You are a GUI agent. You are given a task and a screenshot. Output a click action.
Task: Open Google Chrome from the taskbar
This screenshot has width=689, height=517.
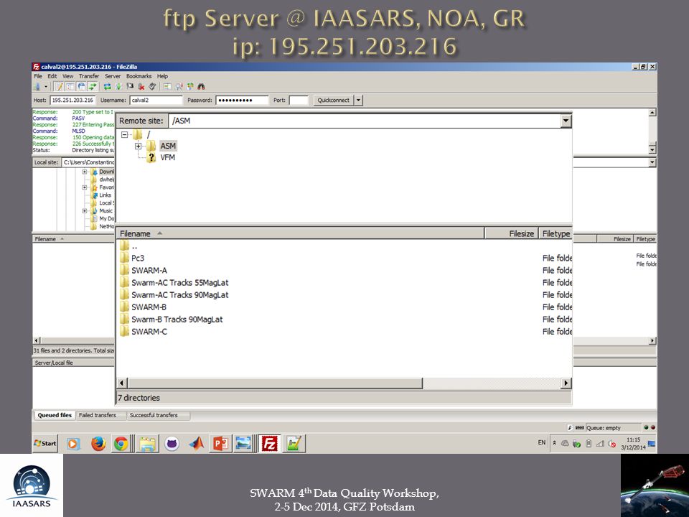[121, 444]
